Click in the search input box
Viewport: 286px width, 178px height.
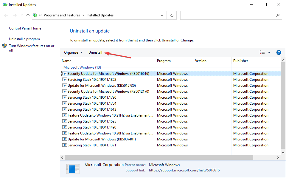(x=228, y=15)
